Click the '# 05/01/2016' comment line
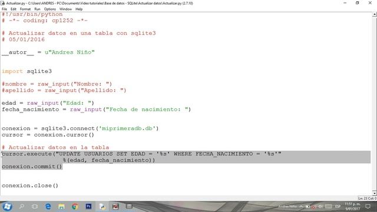The width and height of the screenshot is (377, 212). click(23, 39)
